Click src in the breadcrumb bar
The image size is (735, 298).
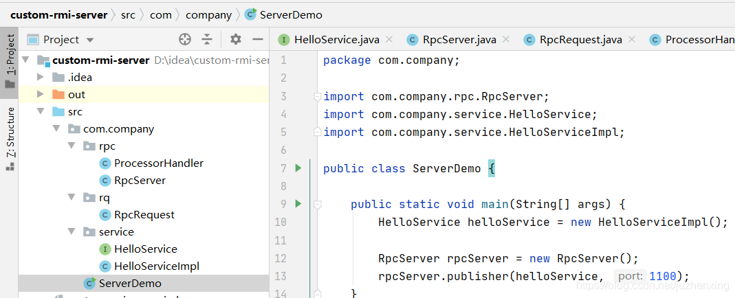coord(128,15)
